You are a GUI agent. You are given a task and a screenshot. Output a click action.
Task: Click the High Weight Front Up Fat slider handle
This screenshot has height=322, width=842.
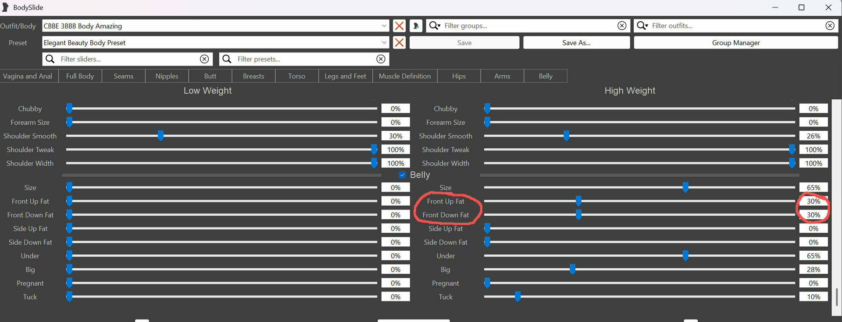[x=578, y=201]
